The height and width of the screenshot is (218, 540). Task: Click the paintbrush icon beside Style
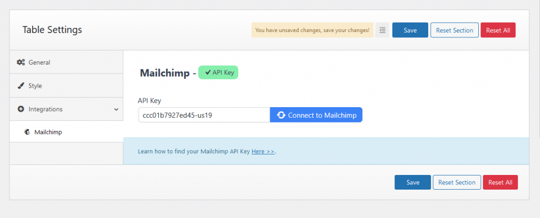click(x=21, y=86)
